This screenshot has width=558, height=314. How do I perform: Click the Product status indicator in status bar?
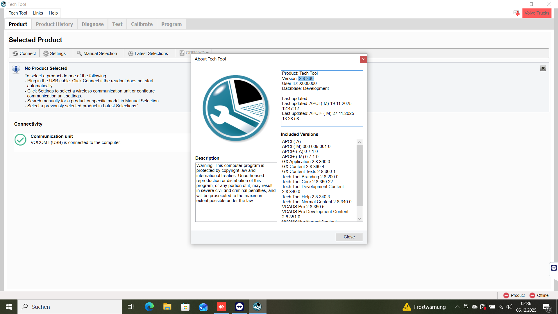click(x=514, y=295)
